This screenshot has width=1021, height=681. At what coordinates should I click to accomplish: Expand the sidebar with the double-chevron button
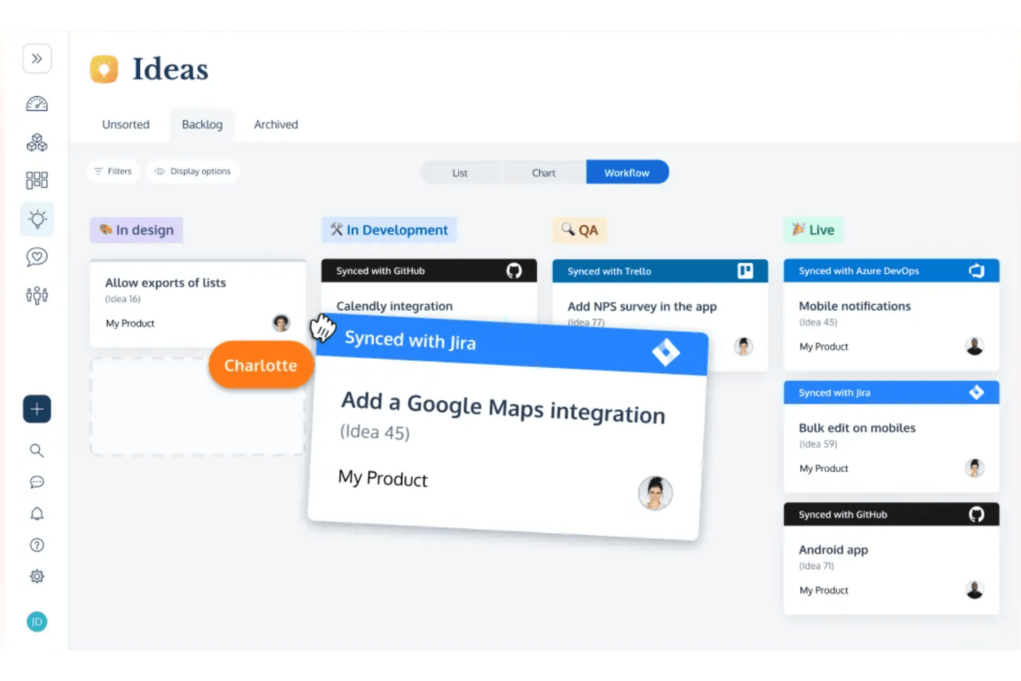37,59
